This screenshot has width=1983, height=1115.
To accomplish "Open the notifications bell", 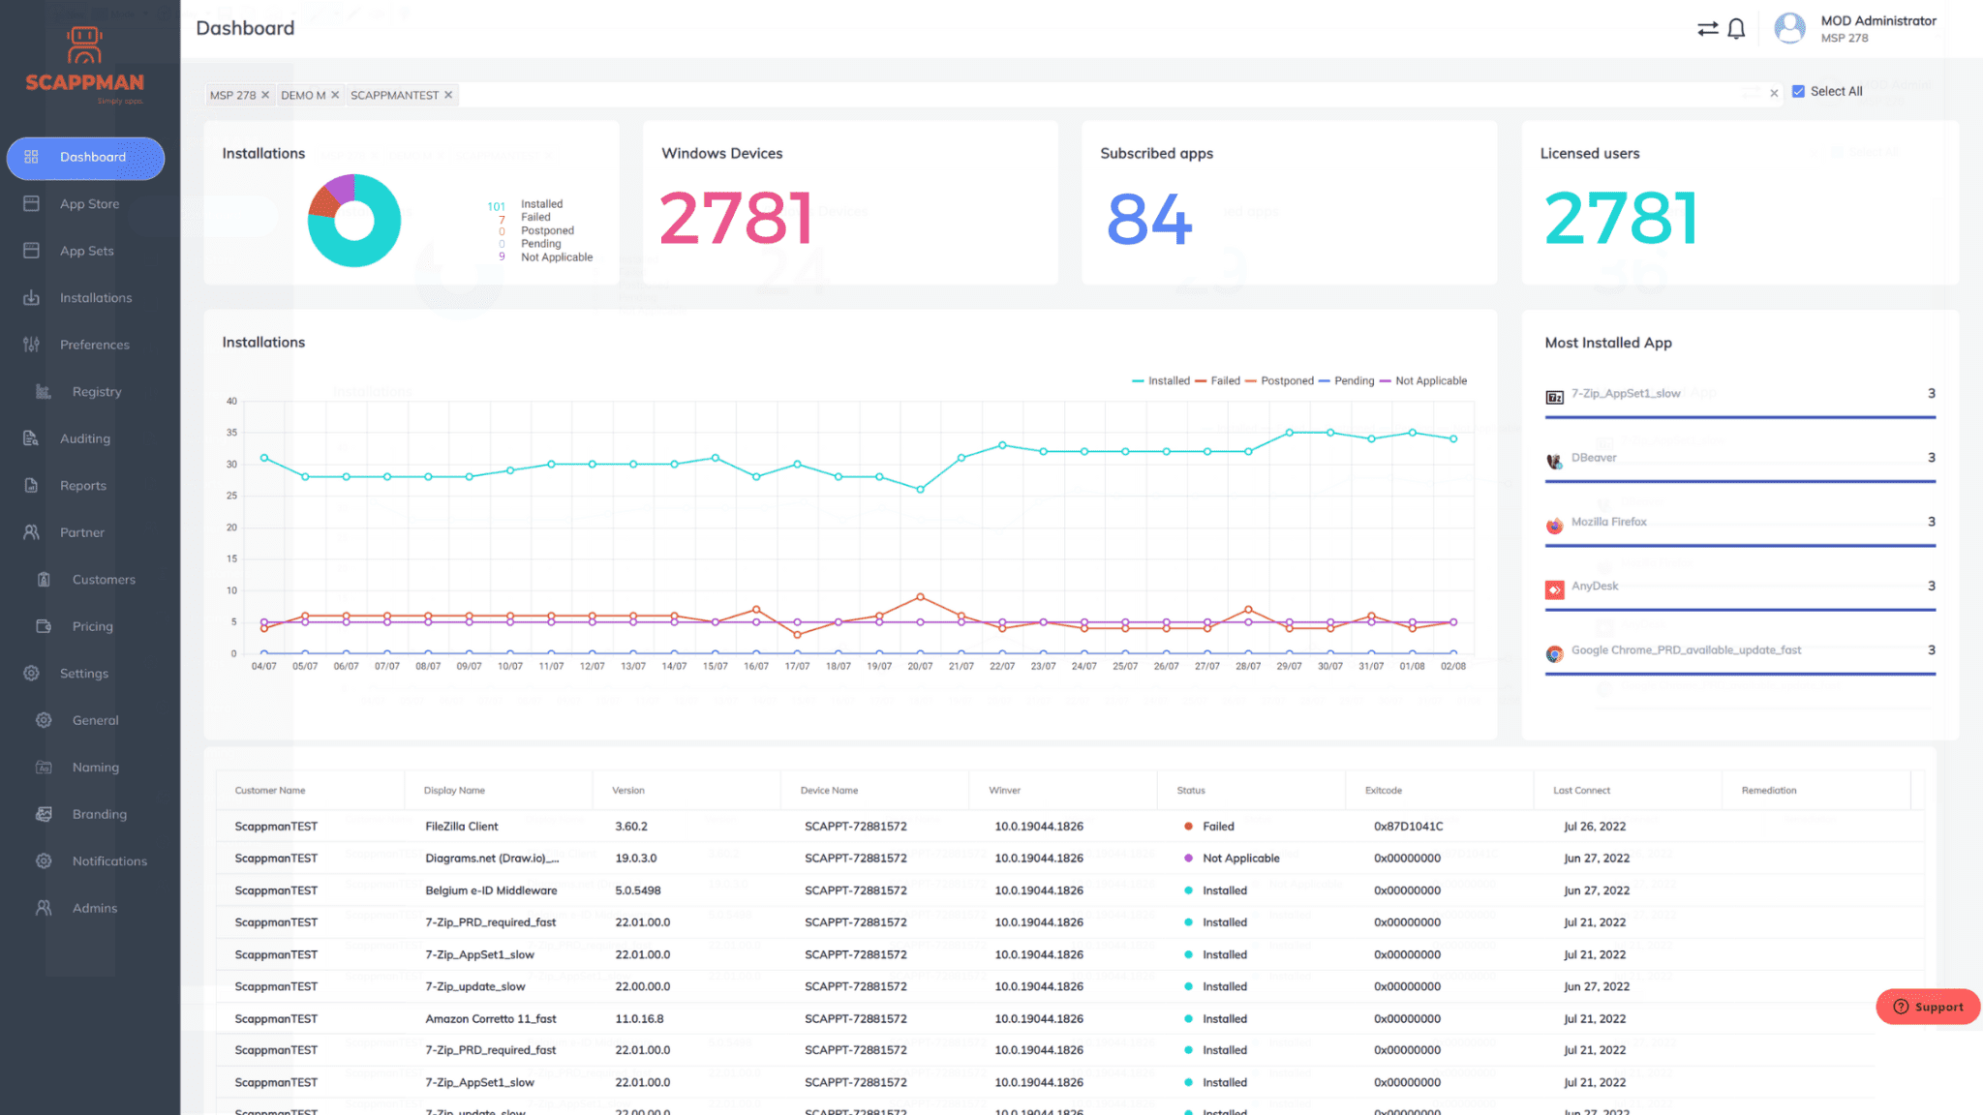I will pyautogui.click(x=1736, y=28).
